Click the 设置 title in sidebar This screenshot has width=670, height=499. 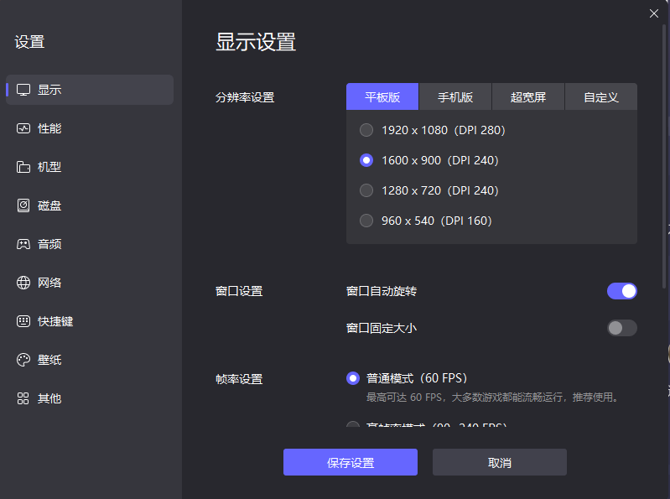(x=29, y=42)
